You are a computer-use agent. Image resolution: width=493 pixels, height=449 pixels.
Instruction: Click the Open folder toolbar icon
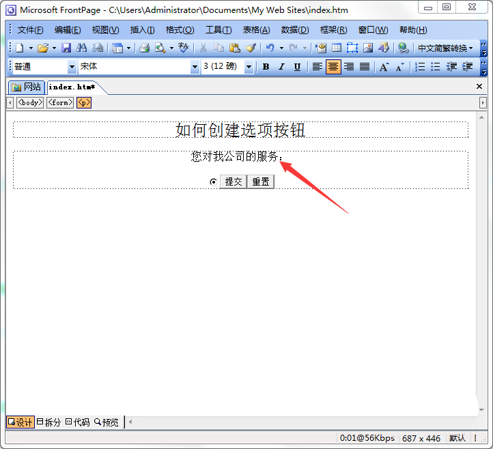pos(43,48)
